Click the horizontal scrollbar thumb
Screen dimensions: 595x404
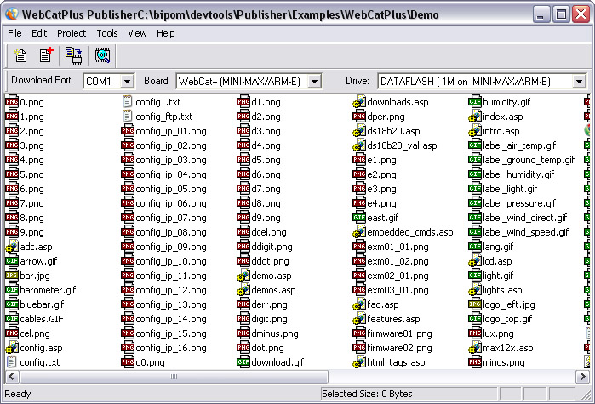(174, 377)
